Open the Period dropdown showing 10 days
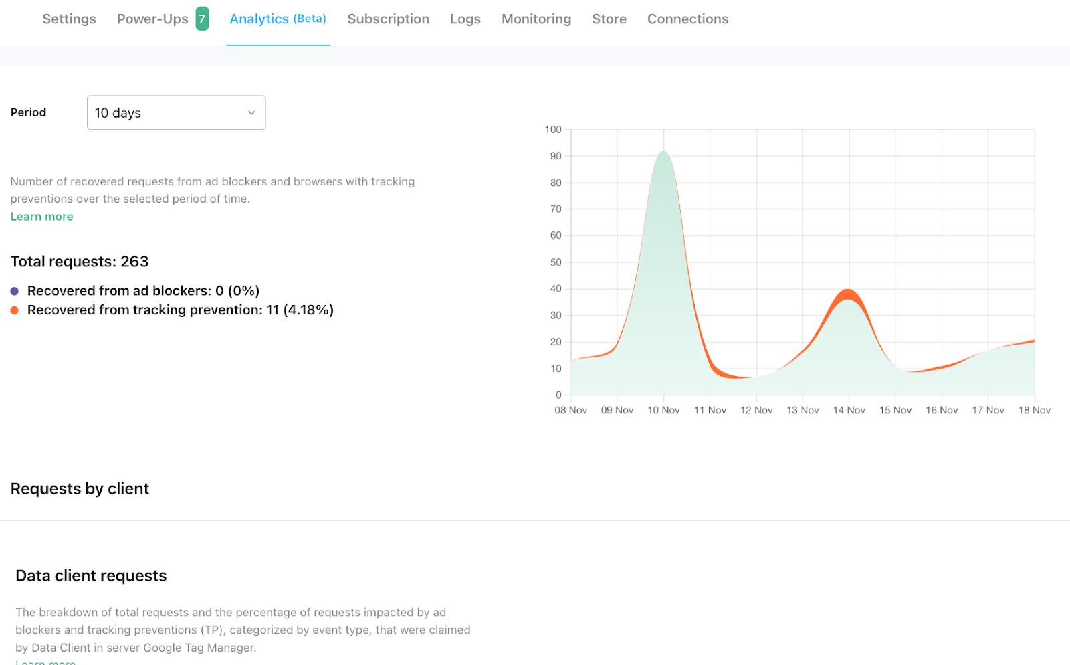The height and width of the screenshot is (665, 1070). click(x=176, y=112)
